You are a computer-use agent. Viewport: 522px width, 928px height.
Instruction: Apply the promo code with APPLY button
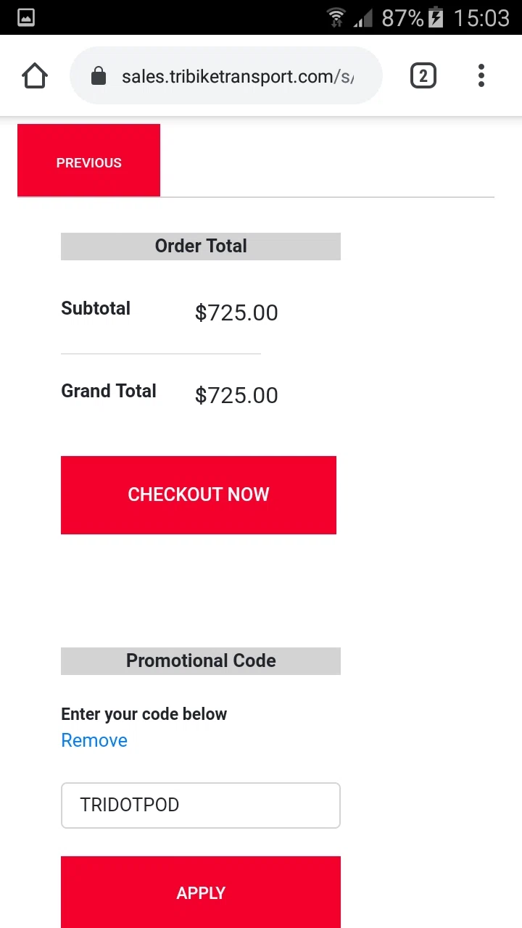pos(200,892)
